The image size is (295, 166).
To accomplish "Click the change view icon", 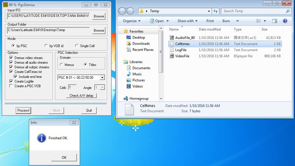I will point(259,21).
